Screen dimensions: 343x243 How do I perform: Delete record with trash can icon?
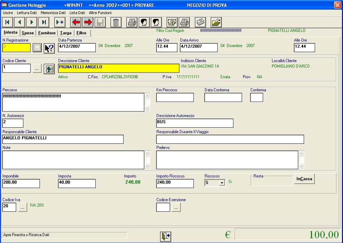[x=116, y=22]
